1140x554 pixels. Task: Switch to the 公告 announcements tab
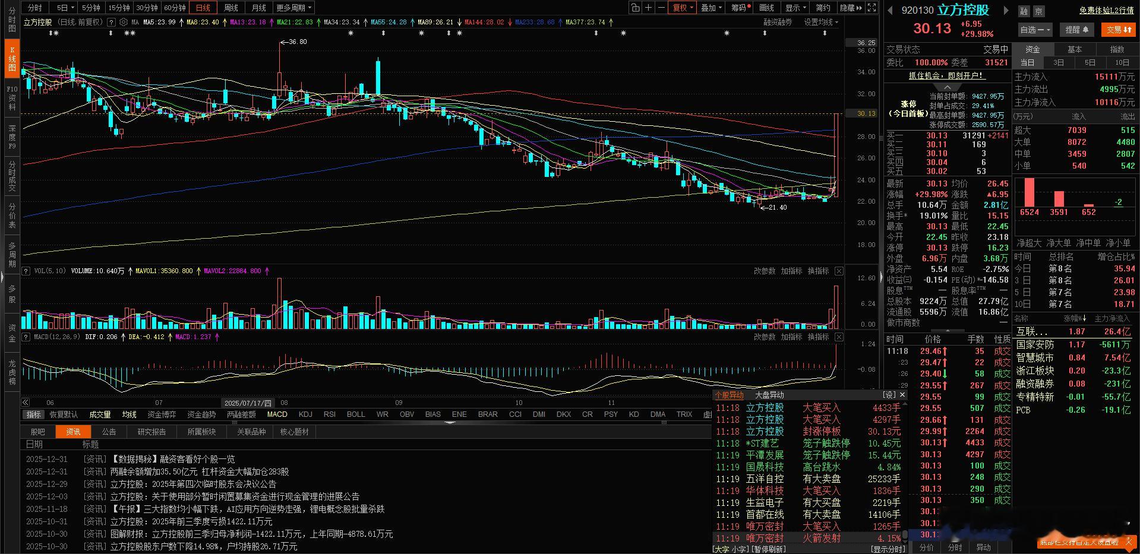(x=109, y=432)
